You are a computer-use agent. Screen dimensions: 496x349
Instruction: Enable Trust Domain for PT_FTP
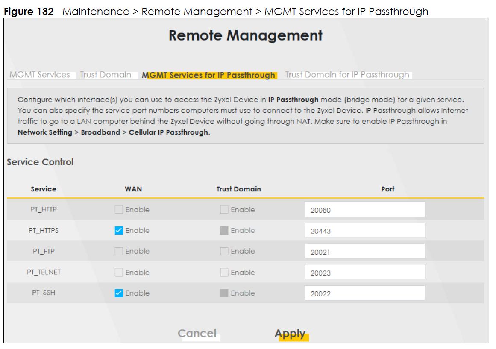coord(224,252)
